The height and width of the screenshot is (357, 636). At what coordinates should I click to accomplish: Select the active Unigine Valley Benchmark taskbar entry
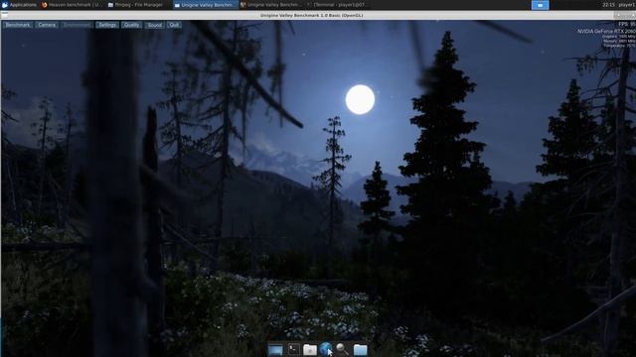(205, 5)
